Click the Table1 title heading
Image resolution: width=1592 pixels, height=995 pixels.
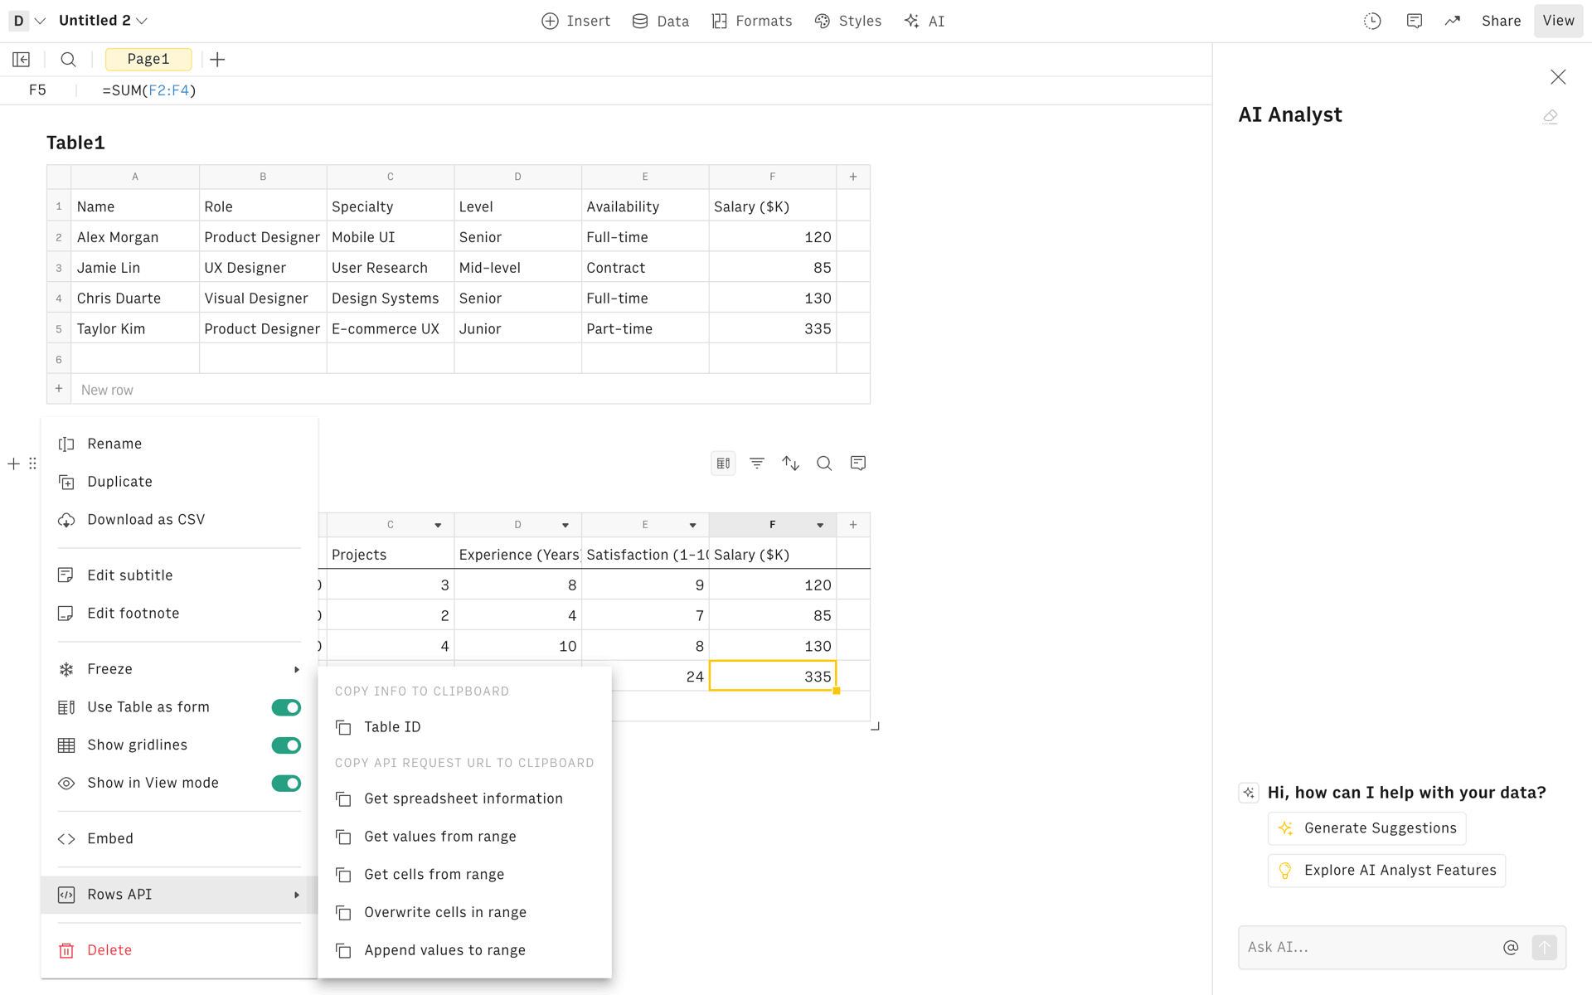click(x=75, y=143)
